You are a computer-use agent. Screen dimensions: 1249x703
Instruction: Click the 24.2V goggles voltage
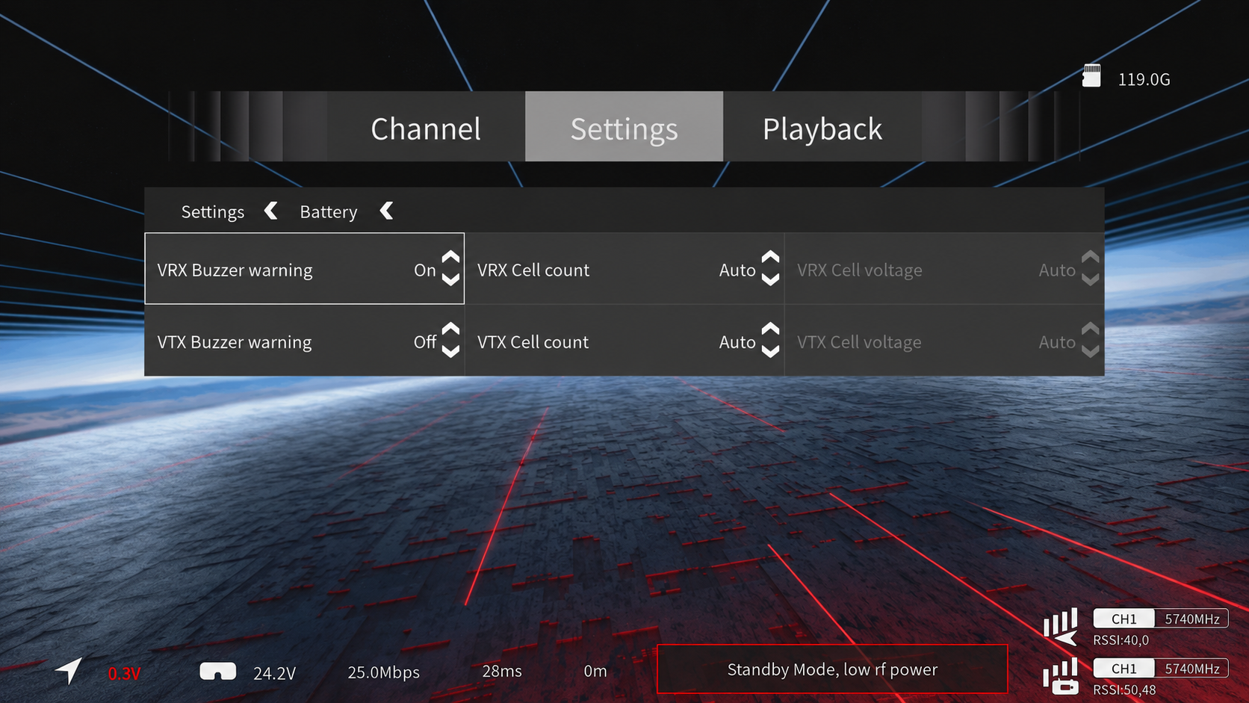click(274, 674)
